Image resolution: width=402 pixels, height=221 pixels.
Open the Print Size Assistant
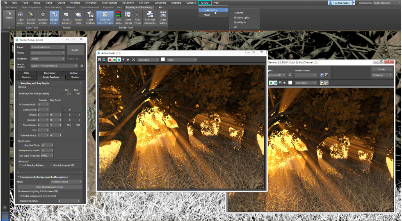click(150, 18)
